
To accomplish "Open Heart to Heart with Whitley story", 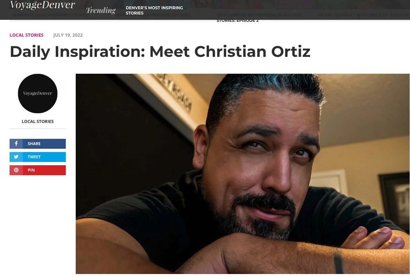I will [363, 15].
